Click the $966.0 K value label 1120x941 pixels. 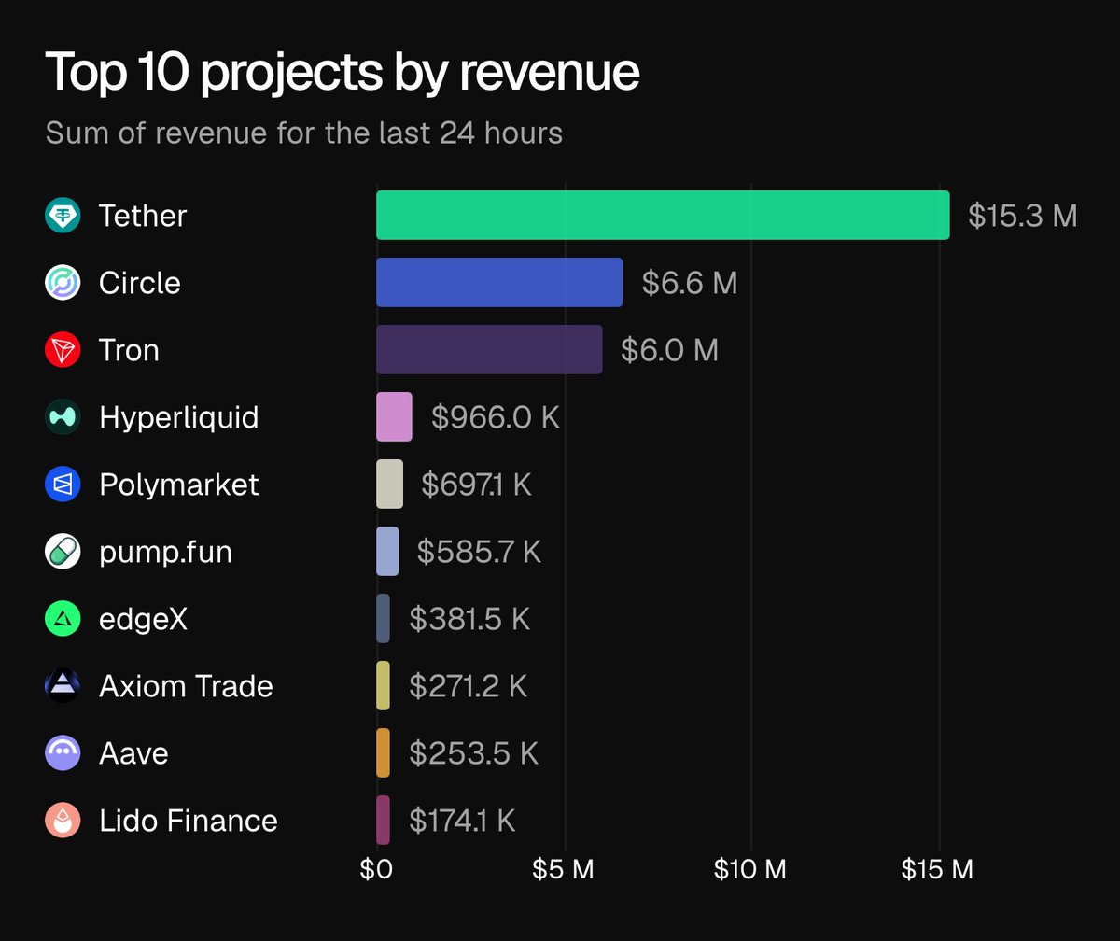pyautogui.click(x=496, y=417)
